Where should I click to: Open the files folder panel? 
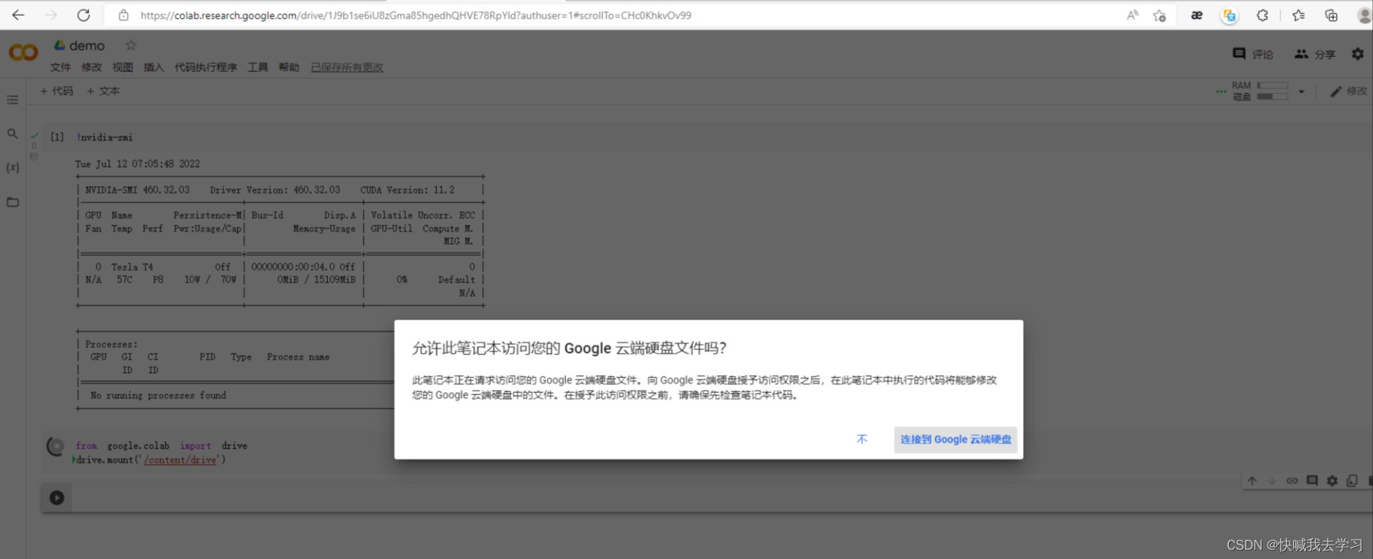[x=12, y=202]
